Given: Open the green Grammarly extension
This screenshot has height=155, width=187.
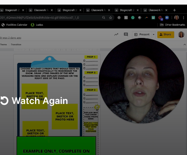Looking at the screenshot, I should click(x=133, y=18).
